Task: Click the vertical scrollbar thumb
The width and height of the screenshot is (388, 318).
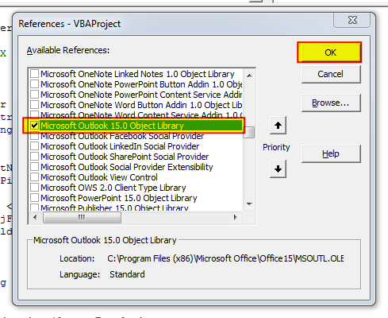Action: pyautogui.click(x=249, y=132)
